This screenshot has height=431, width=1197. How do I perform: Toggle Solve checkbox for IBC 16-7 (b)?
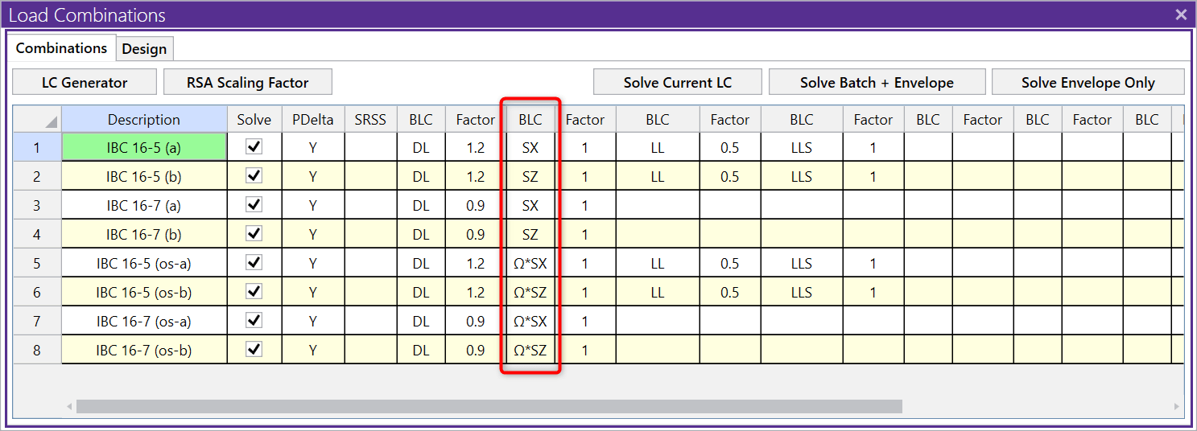254,234
